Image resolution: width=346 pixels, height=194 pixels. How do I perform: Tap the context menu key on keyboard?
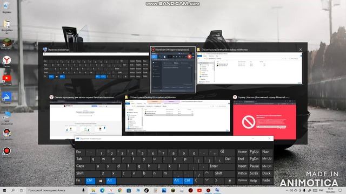pyautogui.click(x=230, y=181)
